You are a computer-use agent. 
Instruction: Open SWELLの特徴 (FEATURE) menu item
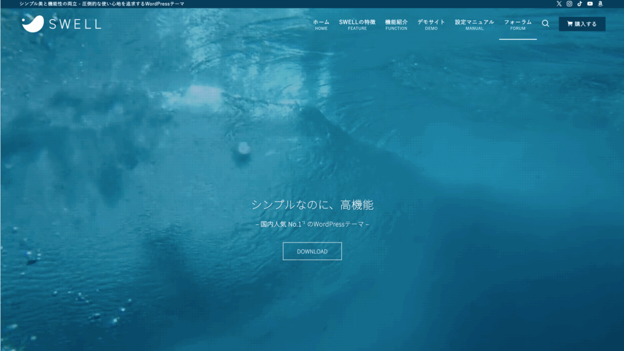click(357, 24)
